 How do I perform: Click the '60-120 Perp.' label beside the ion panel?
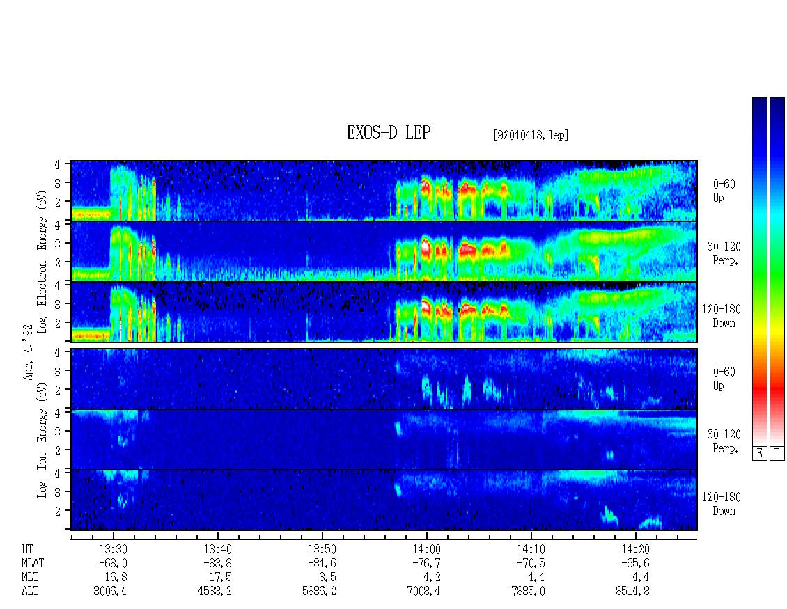[724, 441]
